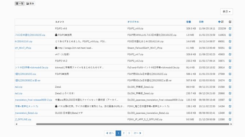Go to page 3

(x=129, y=133)
